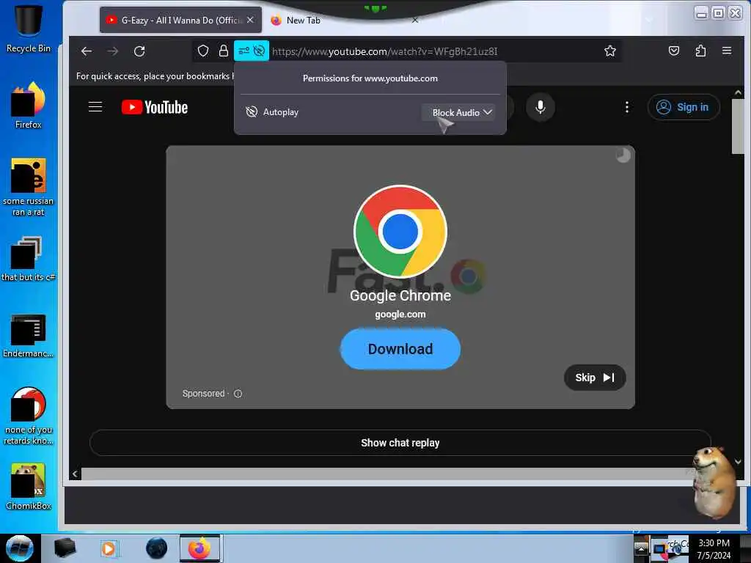Open the tracking protection shield icon

click(203, 51)
